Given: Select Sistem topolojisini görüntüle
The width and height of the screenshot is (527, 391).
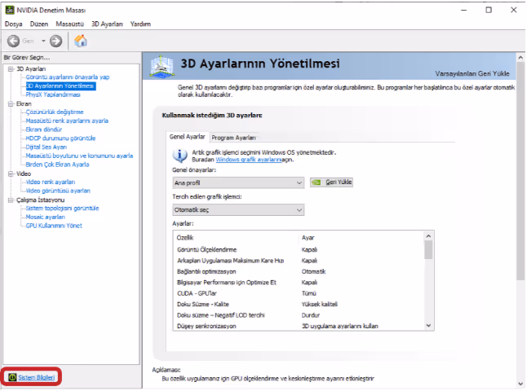Looking at the screenshot, I should point(63,208).
